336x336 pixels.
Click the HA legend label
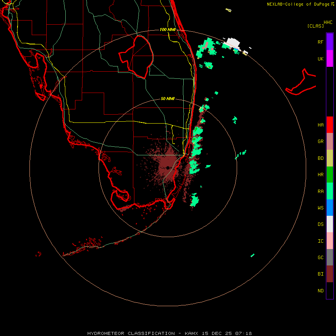pos(321,125)
